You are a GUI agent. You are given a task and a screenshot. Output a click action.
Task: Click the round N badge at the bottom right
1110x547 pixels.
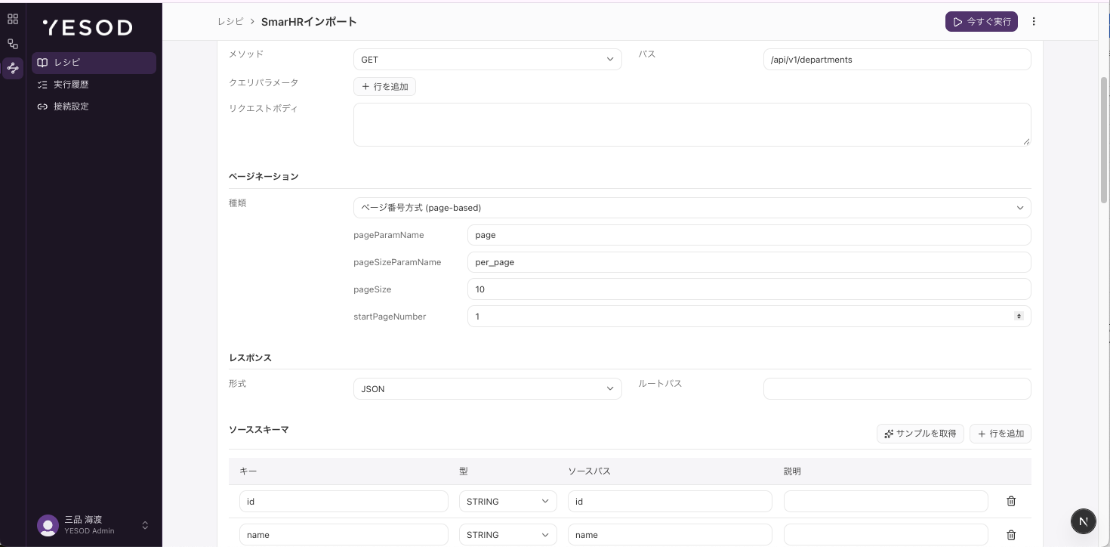tap(1084, 521)
